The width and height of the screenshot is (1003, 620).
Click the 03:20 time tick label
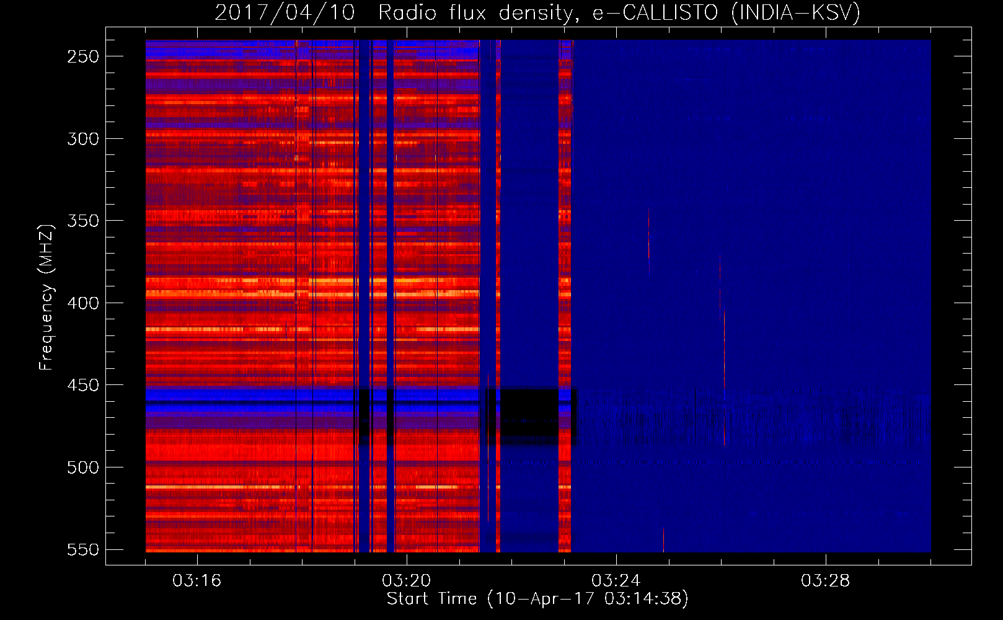407,580
